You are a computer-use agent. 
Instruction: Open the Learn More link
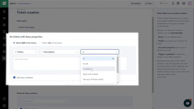click(x=162, y=77)
